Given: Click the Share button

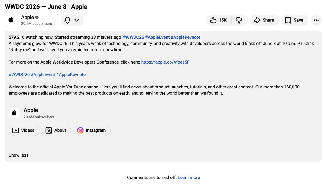Looking at the screenshot, I should pos(264,20).
